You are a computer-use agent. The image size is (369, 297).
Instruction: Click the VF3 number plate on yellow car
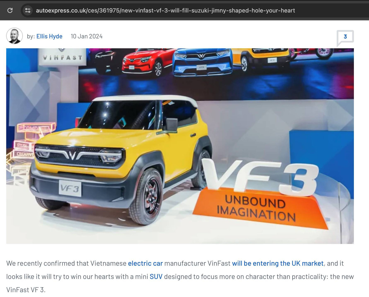point(70,188)
